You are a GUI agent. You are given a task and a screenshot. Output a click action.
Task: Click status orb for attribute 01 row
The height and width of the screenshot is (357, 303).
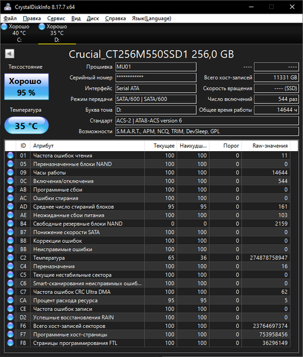tap(10, 155)
